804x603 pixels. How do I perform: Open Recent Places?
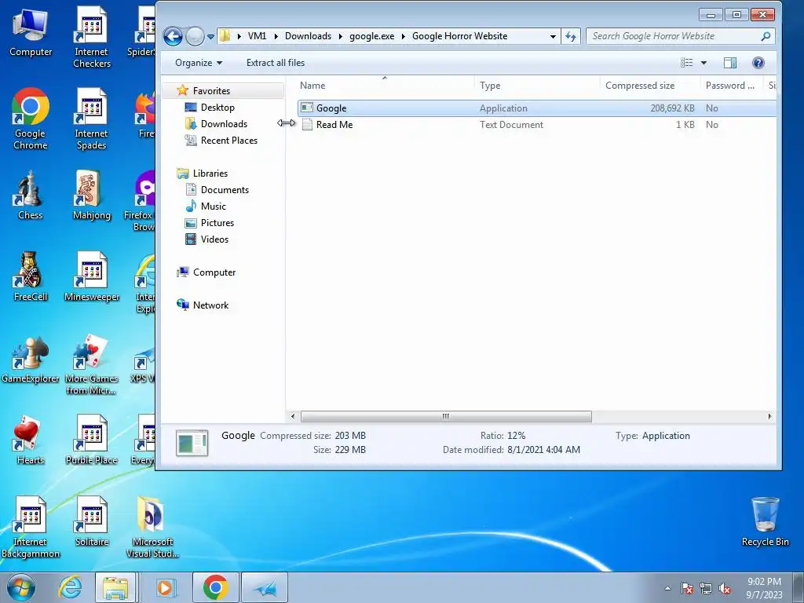pos(229,140)
